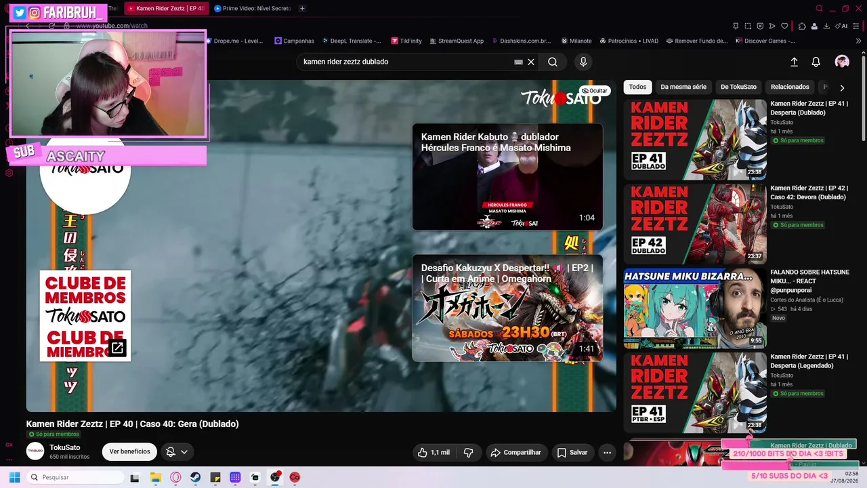Click the Compartilhar button
This screenshot has height=488, width=867.
516,452
